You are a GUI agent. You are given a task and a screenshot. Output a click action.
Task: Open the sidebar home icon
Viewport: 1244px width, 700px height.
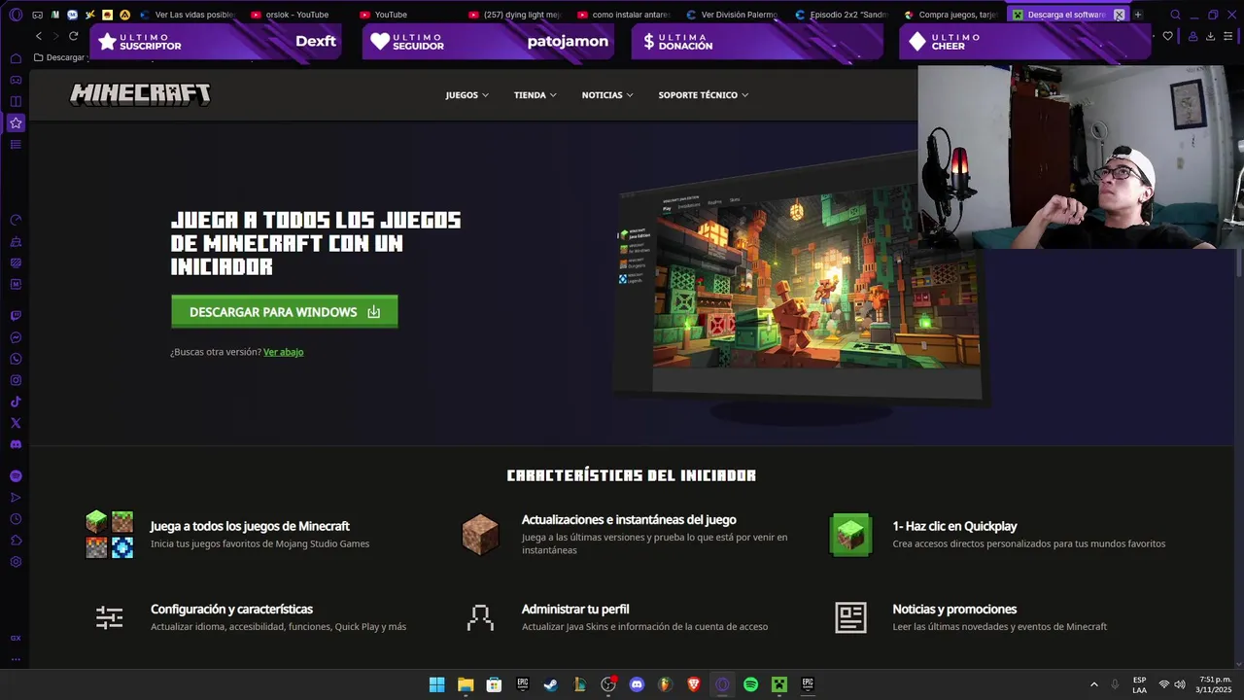pos(16,58)
